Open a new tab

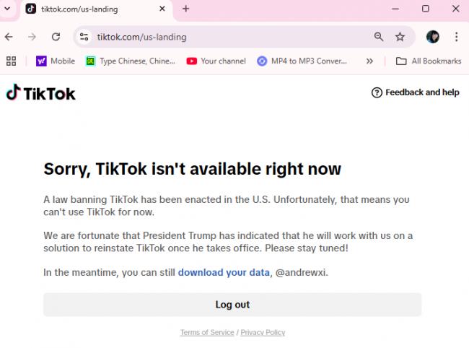click(x=185, y=9)
